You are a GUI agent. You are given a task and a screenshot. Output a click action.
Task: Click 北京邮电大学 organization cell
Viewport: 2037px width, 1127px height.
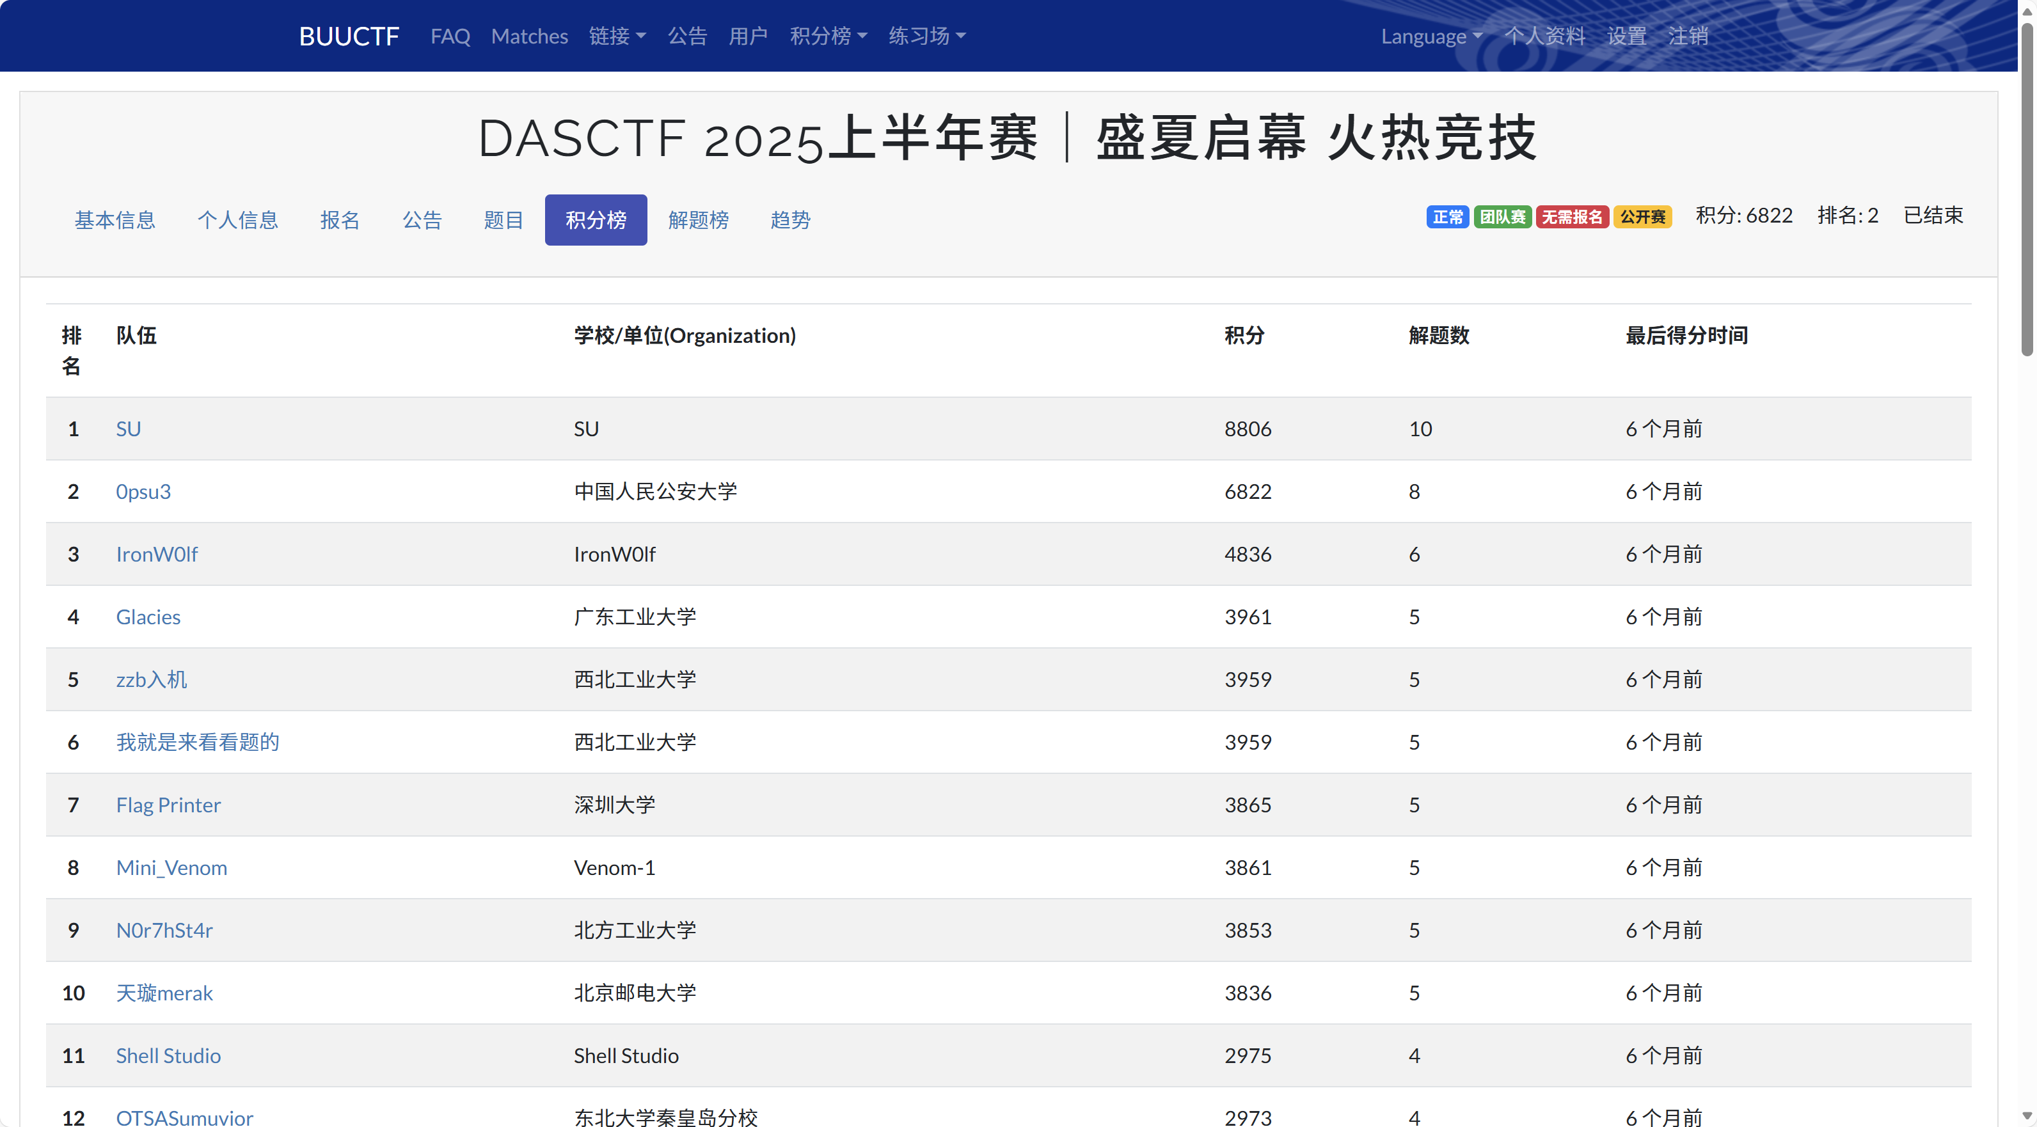(x=635, y=993)
